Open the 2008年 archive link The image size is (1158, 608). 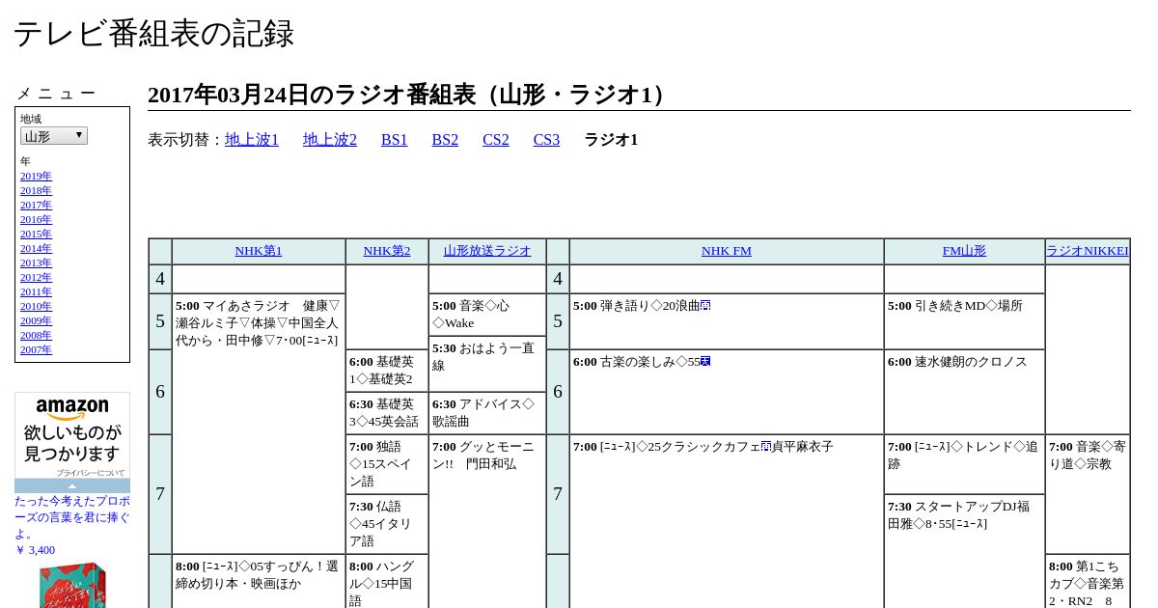[36, 335]
